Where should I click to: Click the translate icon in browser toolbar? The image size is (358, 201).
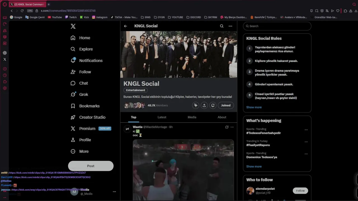point(327,11)
